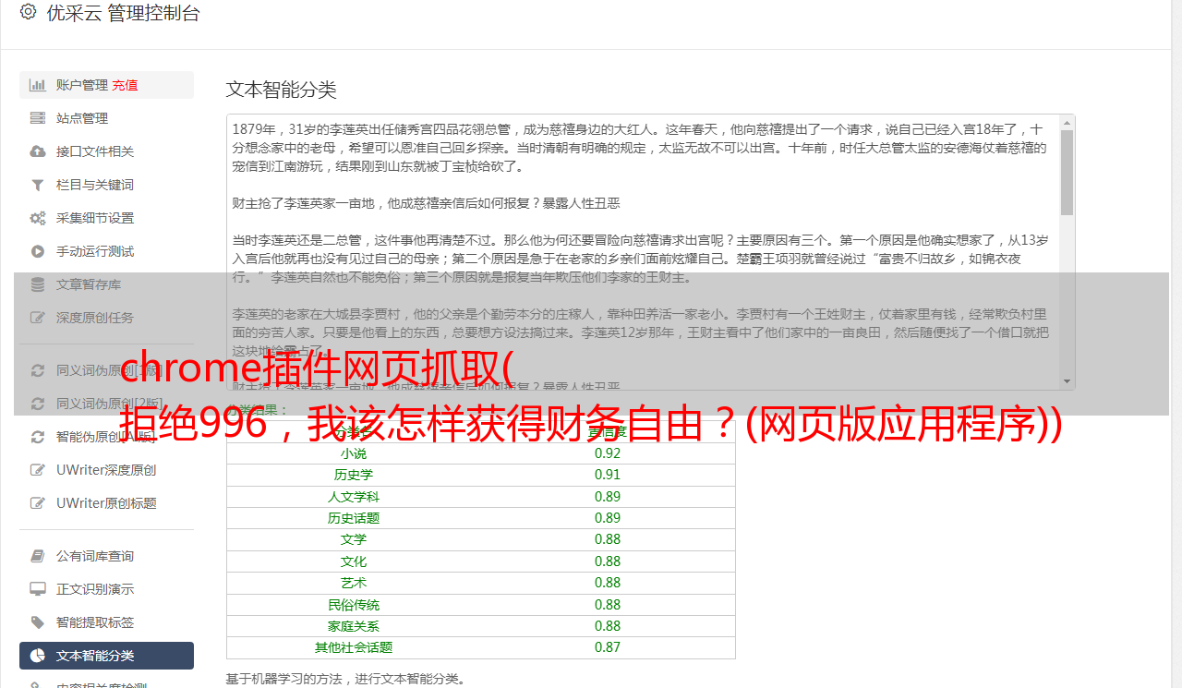
Task: Click the gear icon beside 优采云 管理控制台
Action: pos(28,12)
